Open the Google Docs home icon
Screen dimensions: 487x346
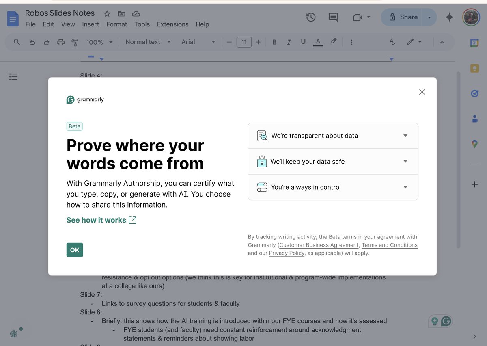(x=13, y=19)
